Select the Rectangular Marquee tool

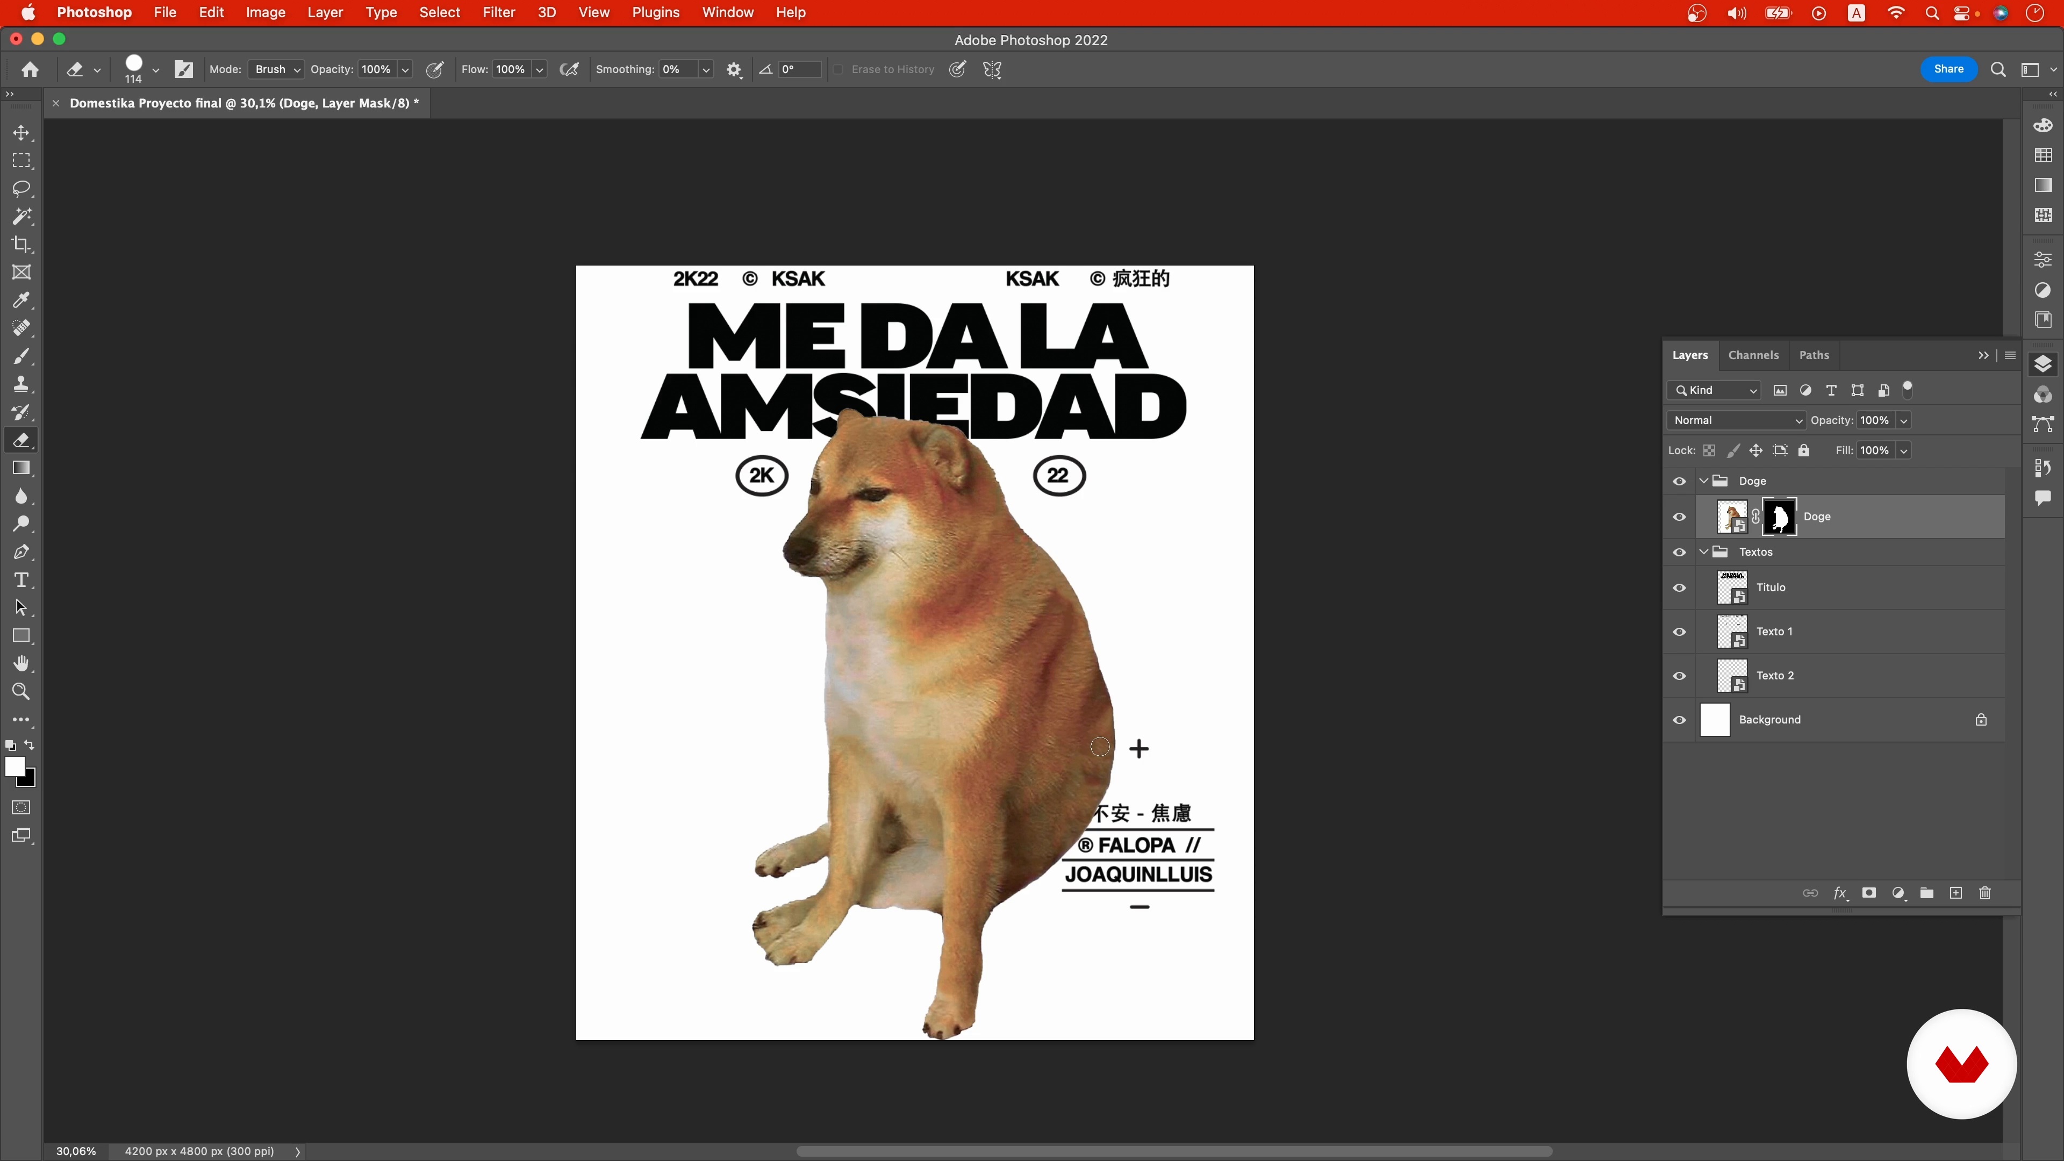[21, 161]
